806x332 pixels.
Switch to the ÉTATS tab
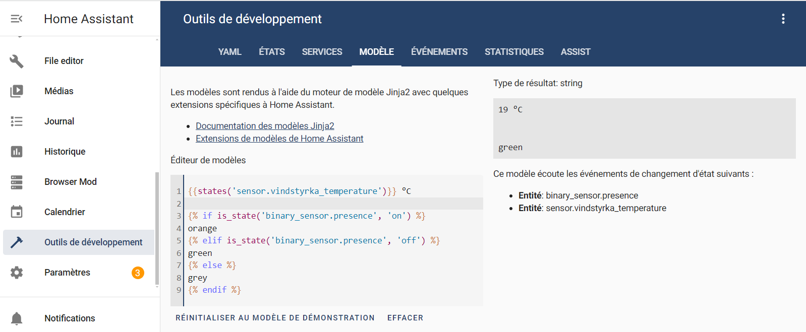[x=272, y=52]
